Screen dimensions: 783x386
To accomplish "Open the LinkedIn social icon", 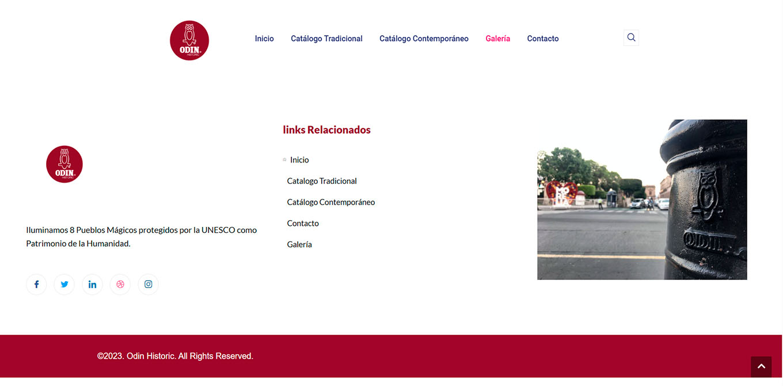I will tap(92, 284).
